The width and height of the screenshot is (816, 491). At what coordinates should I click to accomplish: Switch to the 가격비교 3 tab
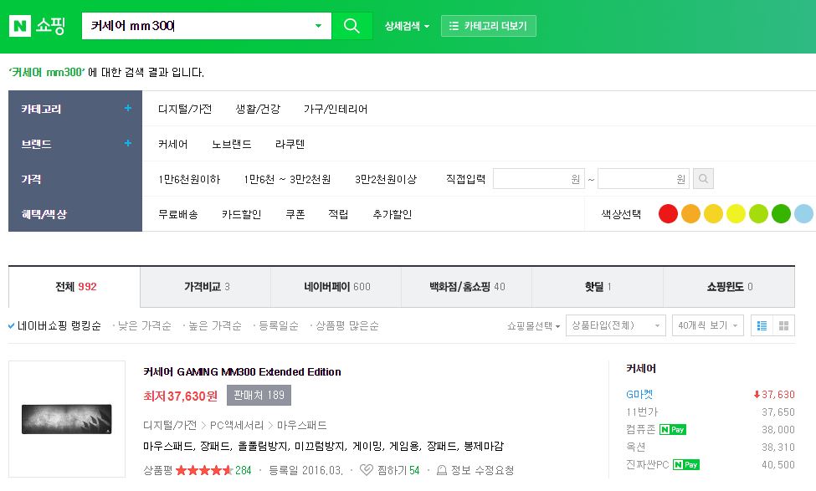206,287
